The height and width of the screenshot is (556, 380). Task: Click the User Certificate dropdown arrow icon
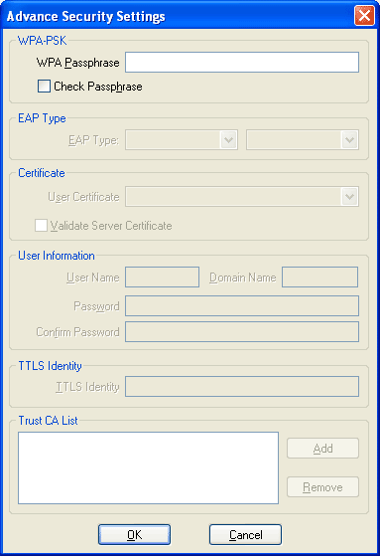coord(349,197)
